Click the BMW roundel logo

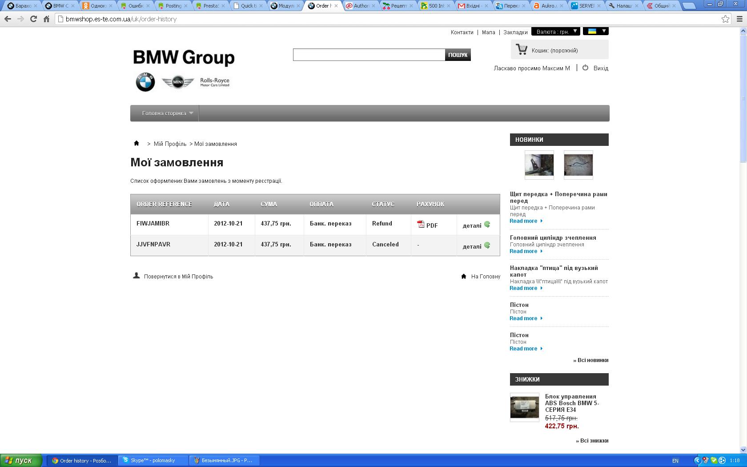click(145, 82)
